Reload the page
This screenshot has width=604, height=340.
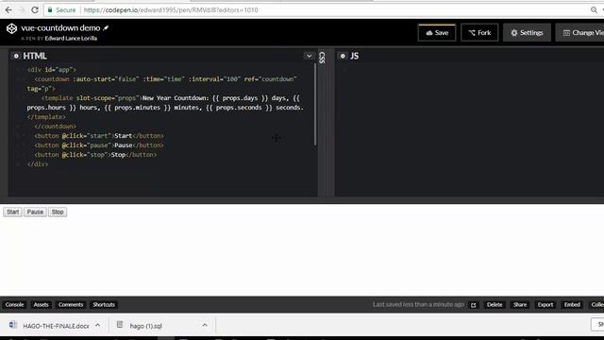[x=35, y=10]
